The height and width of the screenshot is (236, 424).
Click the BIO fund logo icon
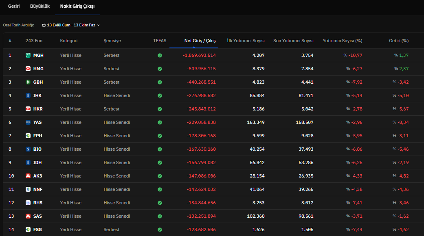coord(28,149)
